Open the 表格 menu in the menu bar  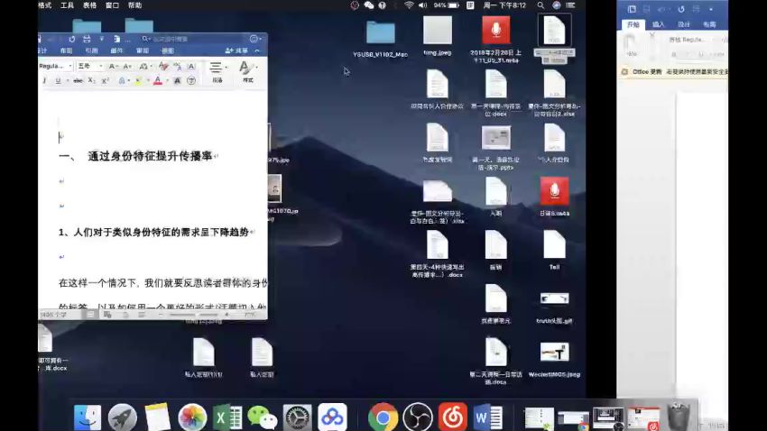[x=89, y=5]
